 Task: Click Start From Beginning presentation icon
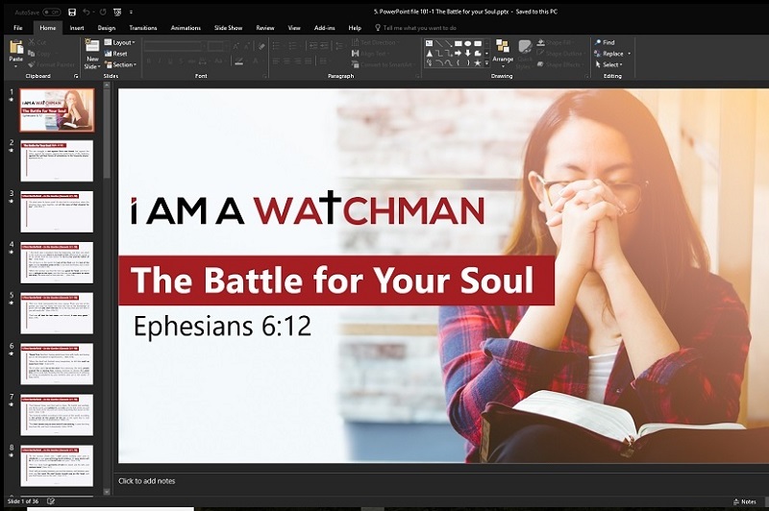(x=117, y=12)
